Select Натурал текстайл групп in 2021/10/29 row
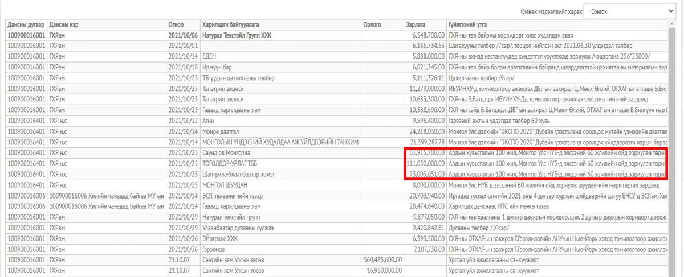Screen dimensions: 684x277 coord(280,217)
